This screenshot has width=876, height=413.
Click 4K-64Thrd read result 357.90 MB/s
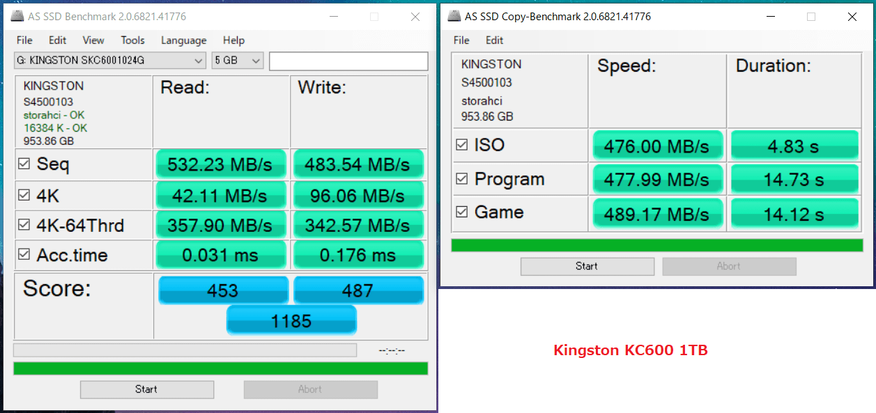pyautogui.click(x=220, y=226)
